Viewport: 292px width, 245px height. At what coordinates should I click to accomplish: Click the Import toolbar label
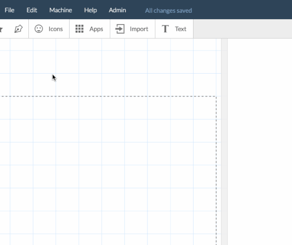(x=139, y=29)
